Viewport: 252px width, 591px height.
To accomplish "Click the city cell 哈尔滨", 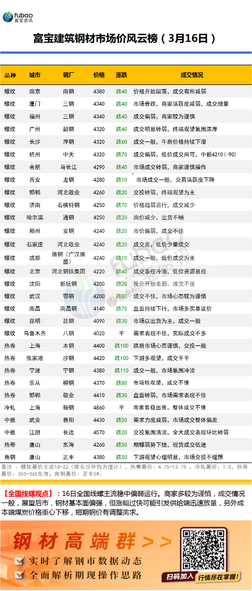I will pyautogui.click(x=35, y=217).
